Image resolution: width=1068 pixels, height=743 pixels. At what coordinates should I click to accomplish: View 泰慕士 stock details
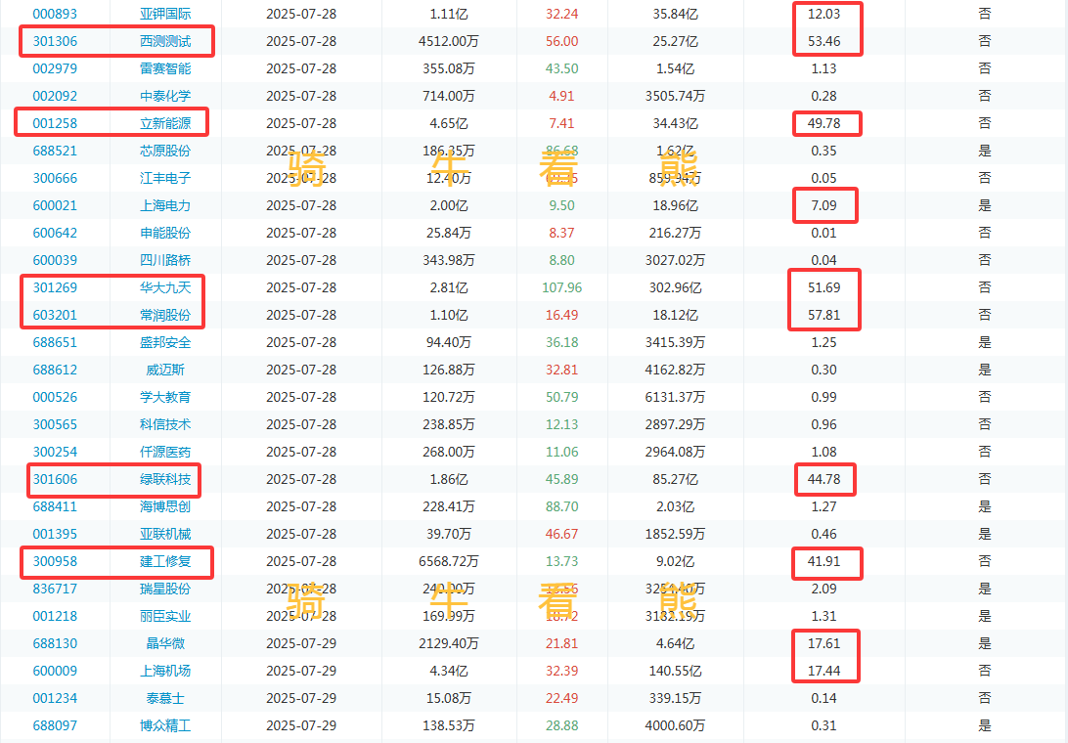(x=165, y=698)
